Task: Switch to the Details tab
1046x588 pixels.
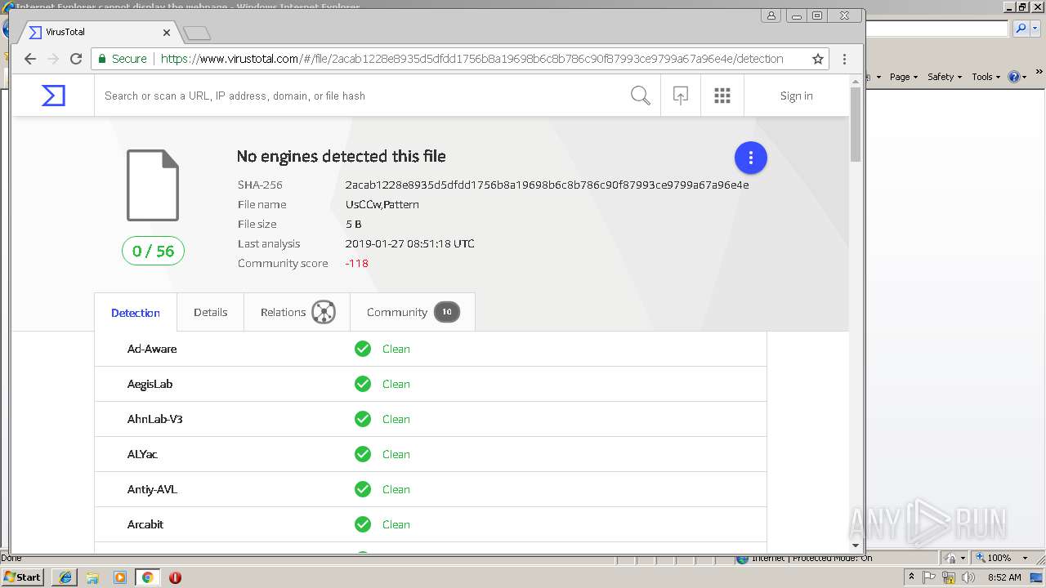Action: (210, 312)
